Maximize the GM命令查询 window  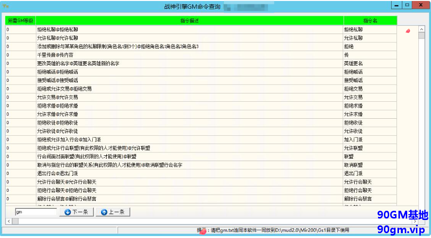pyautogui.click(x=407, y=5)
